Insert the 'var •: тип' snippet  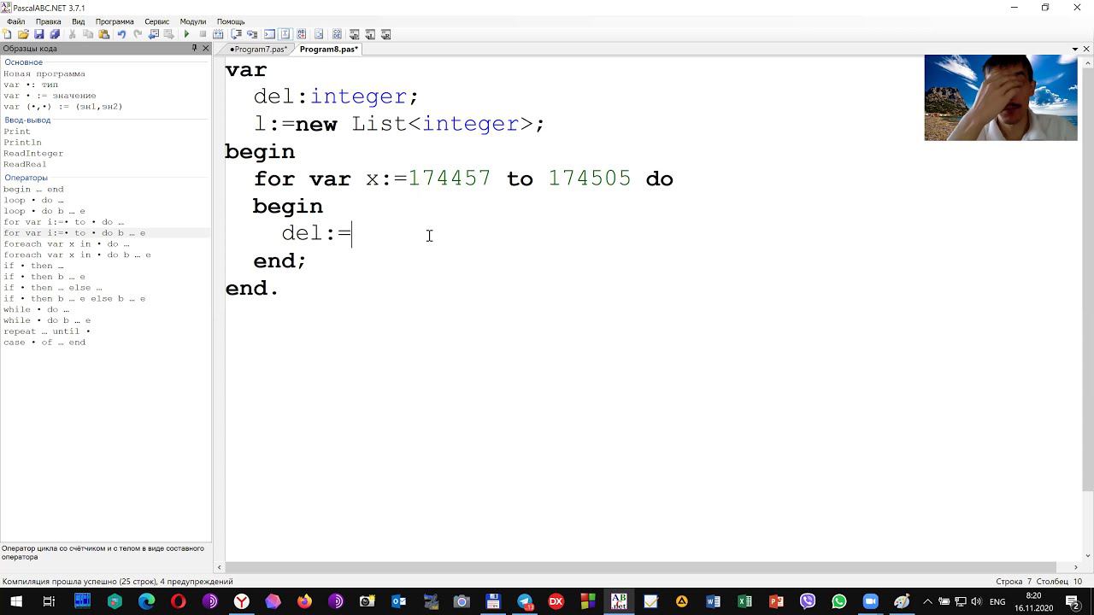pyautogui.click(x=31, y=85)
